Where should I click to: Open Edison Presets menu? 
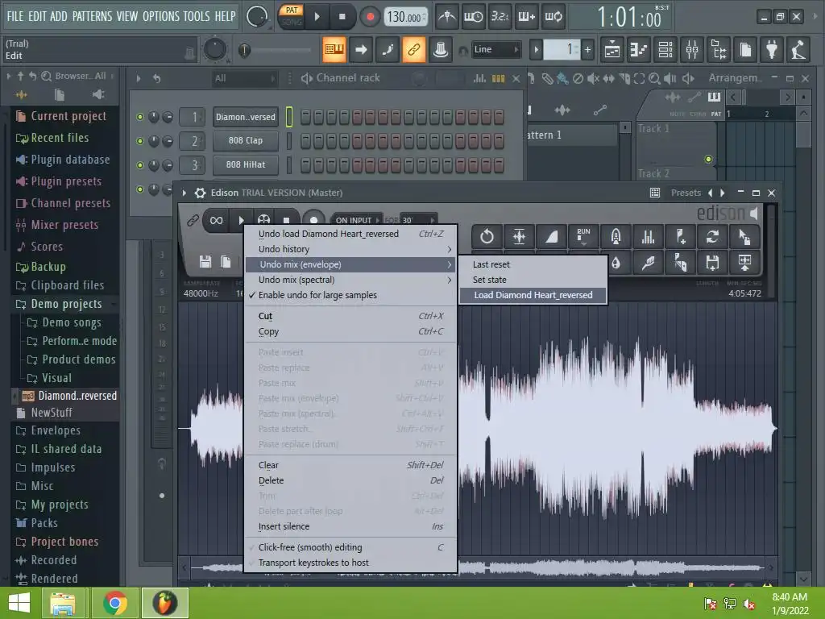pyautogui.click(x=686, y=193)
